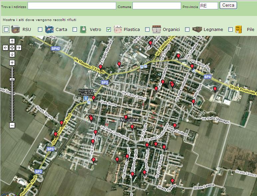
Task: Pan the map right with the arrow
Action: 19,48
